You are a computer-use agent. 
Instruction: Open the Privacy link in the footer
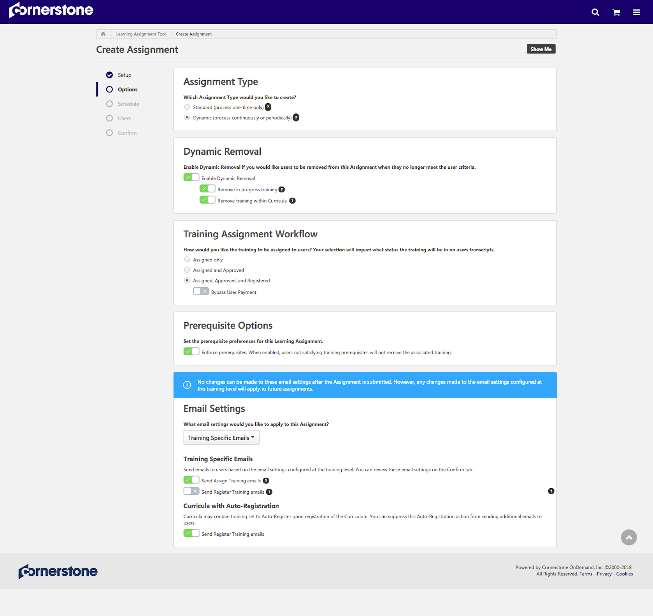tap(604, 574)
